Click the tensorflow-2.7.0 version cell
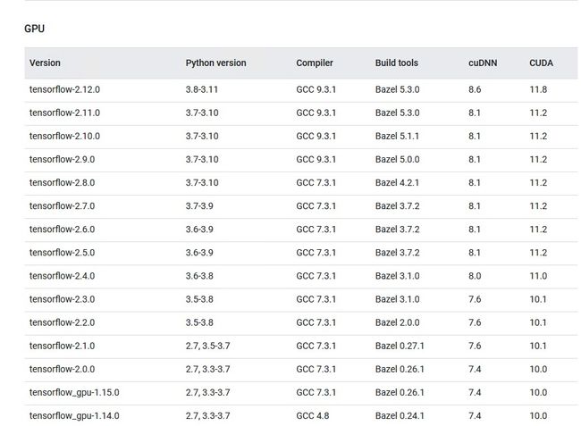The height and width of the screenshot is (426, 581). point(62,206)
